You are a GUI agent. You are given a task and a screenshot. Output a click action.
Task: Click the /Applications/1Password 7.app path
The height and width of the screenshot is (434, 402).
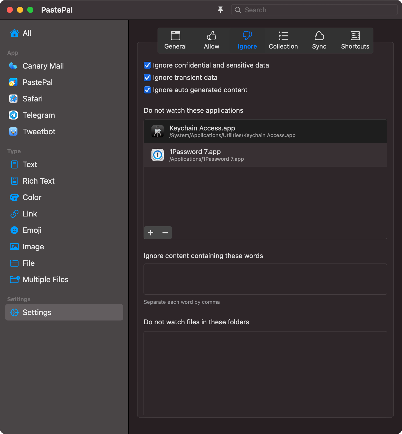coord(207,159)
